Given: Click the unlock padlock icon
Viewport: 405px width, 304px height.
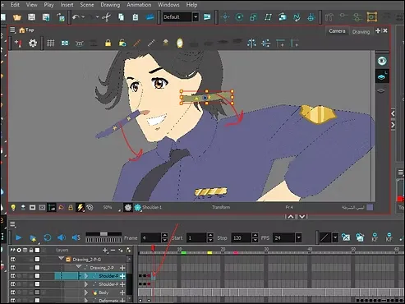Looking at the screenshot, I should (x=122, y=43).
